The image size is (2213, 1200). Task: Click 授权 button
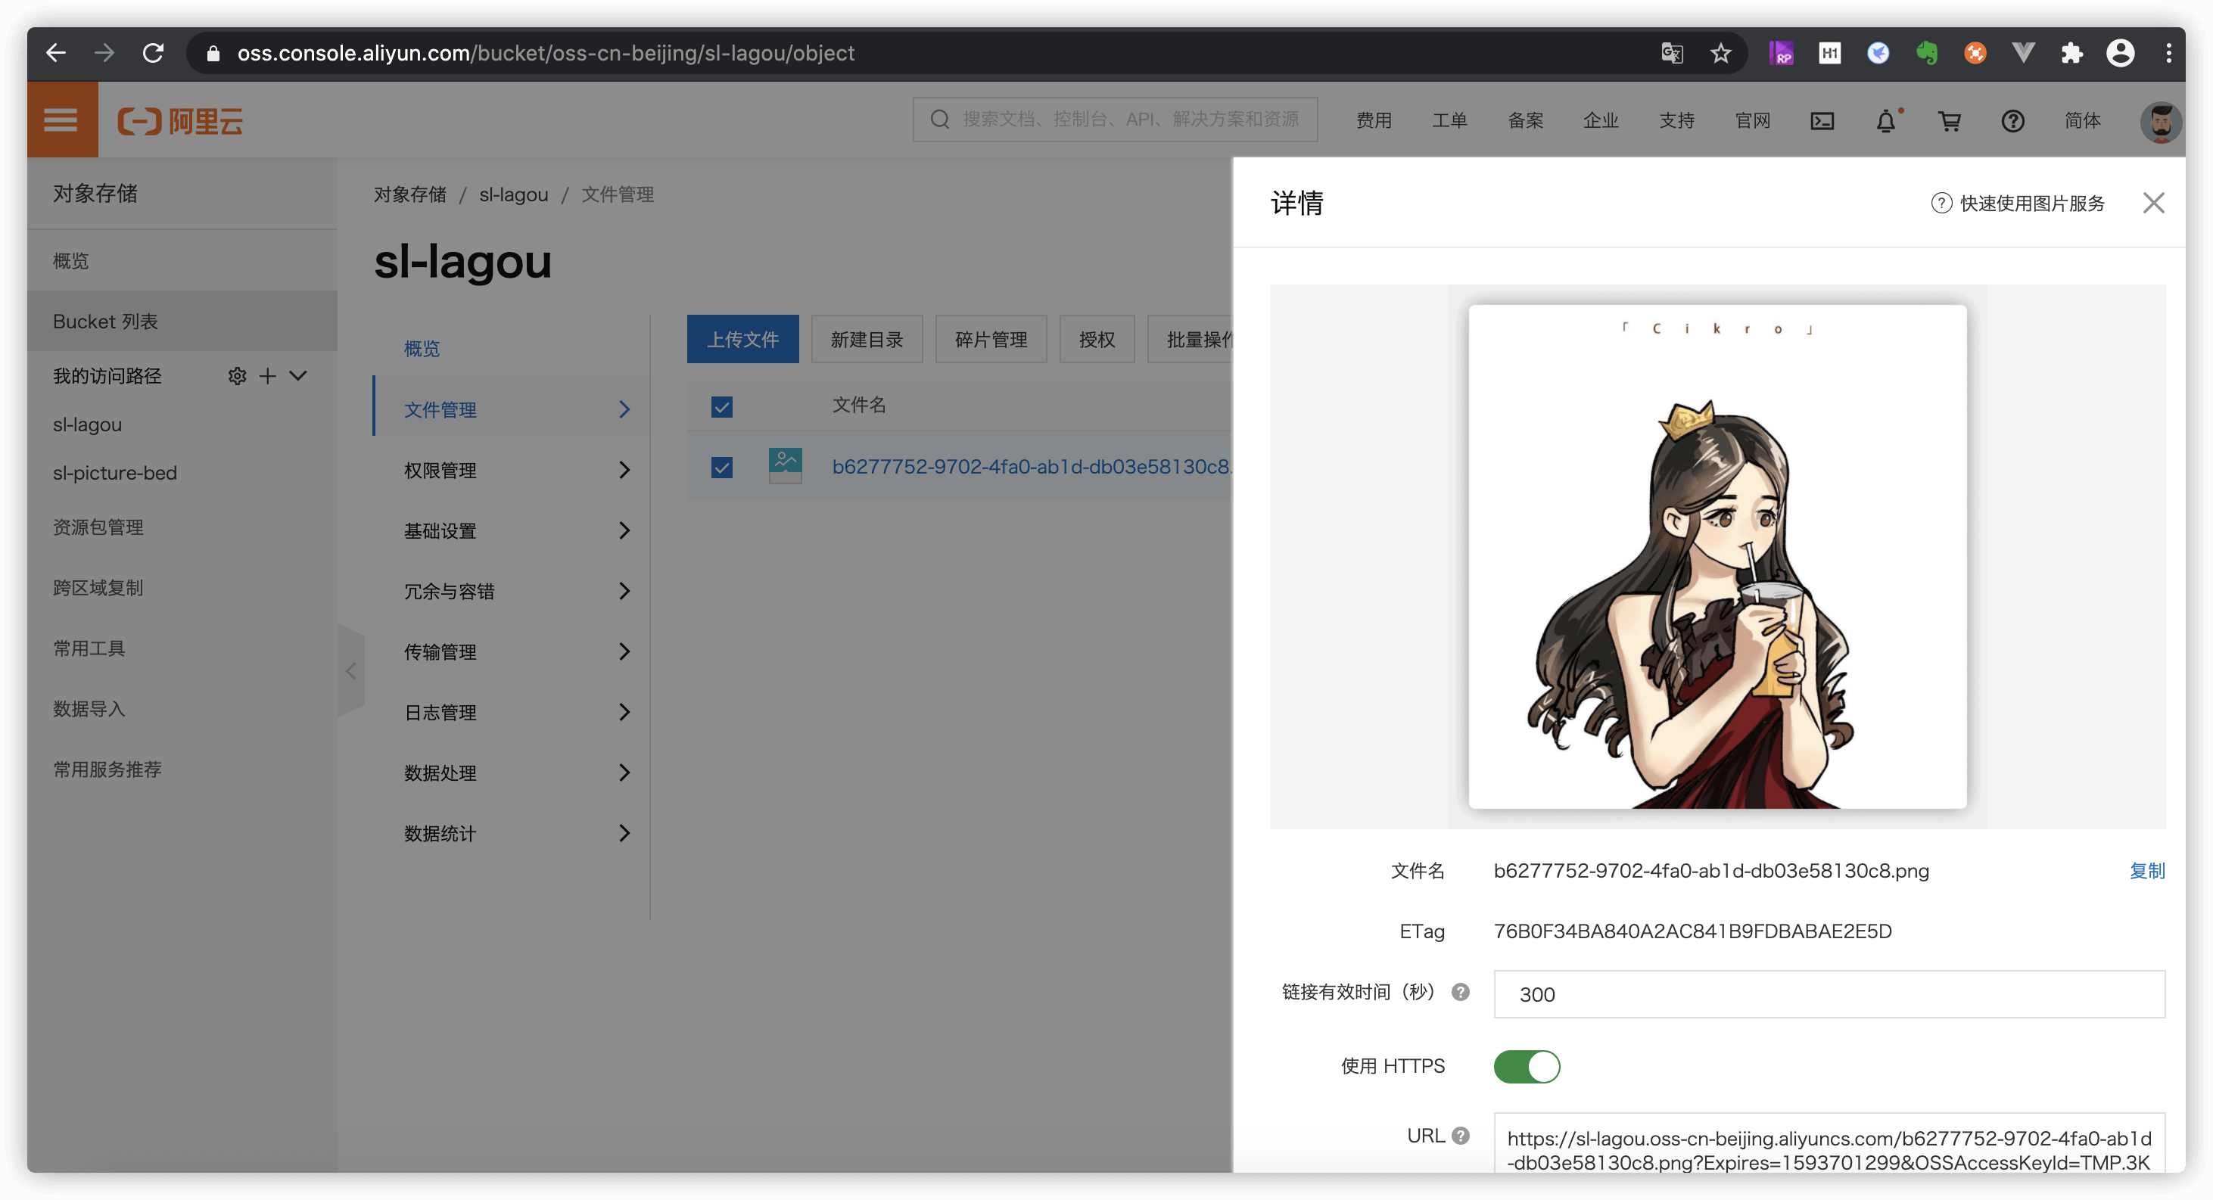point(1097,339)
